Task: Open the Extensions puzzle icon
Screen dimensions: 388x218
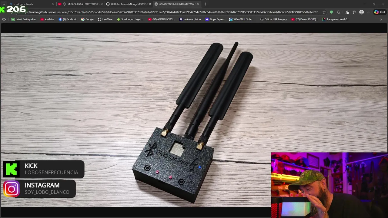Action: click(x=339, y=12)
